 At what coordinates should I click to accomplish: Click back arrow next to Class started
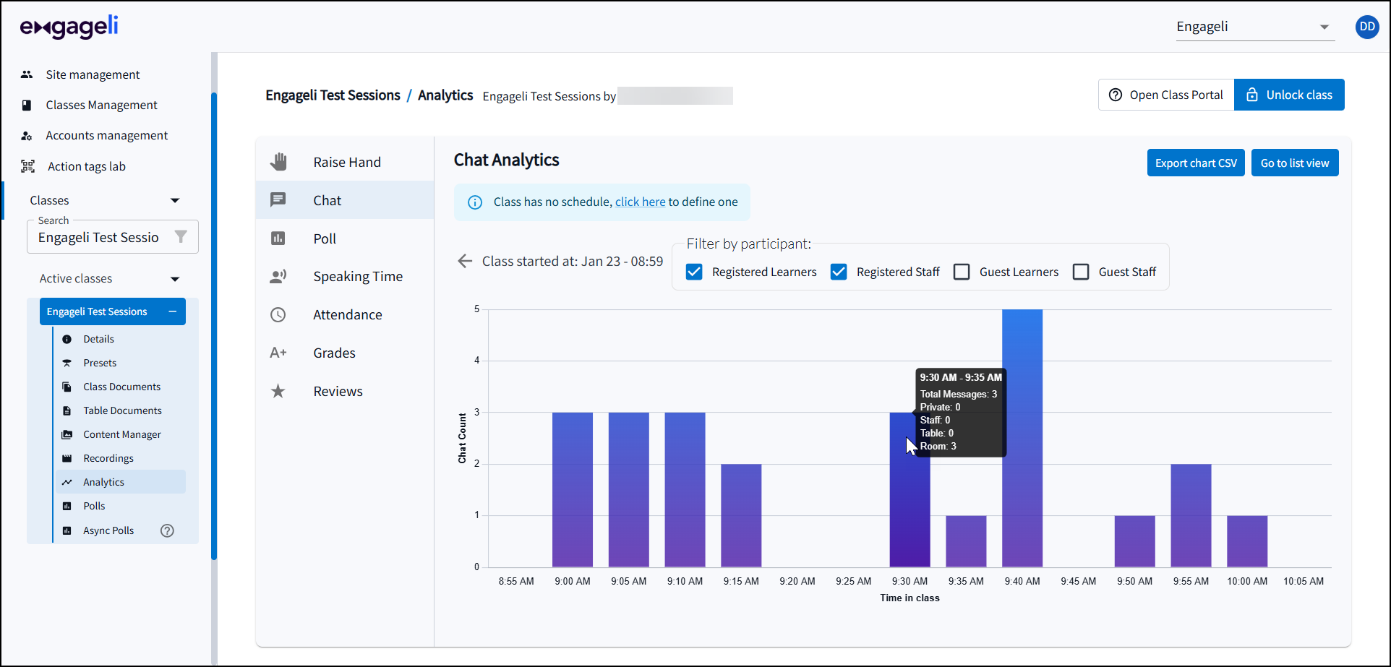coord(465,261)
